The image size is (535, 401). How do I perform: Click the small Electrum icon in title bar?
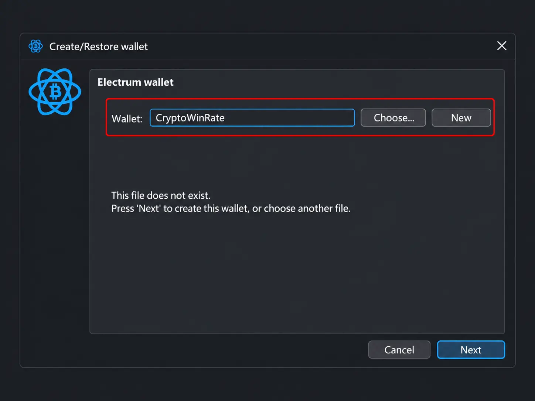tap(35, 46)
